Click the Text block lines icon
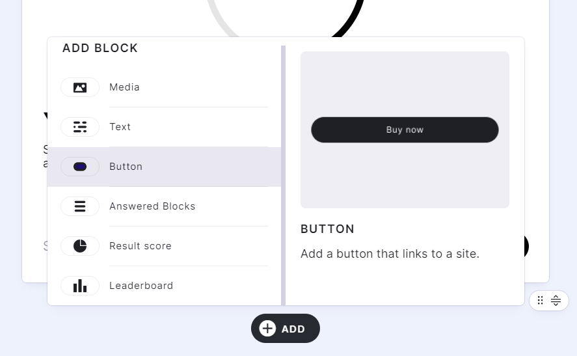The height and width of the screenshot is (356, 577). [80, 127]
